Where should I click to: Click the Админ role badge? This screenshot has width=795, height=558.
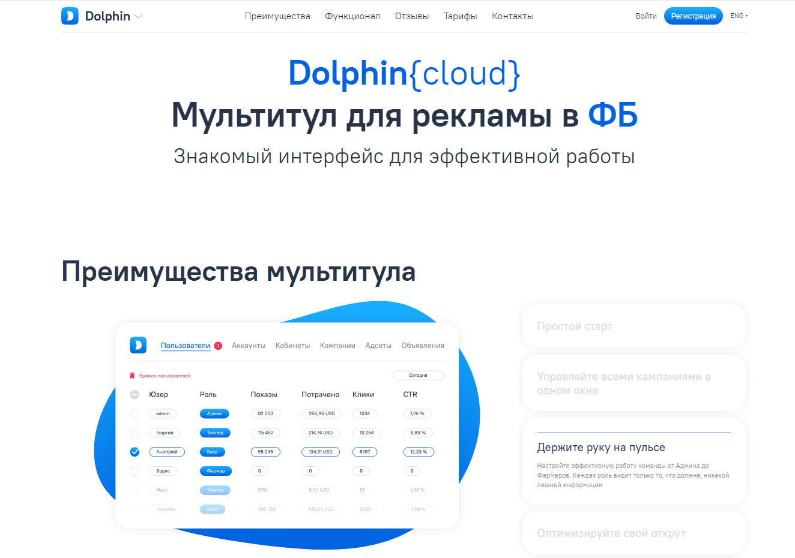214,413
